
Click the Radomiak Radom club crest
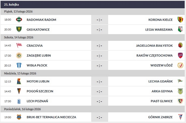[x=19, y=20]
